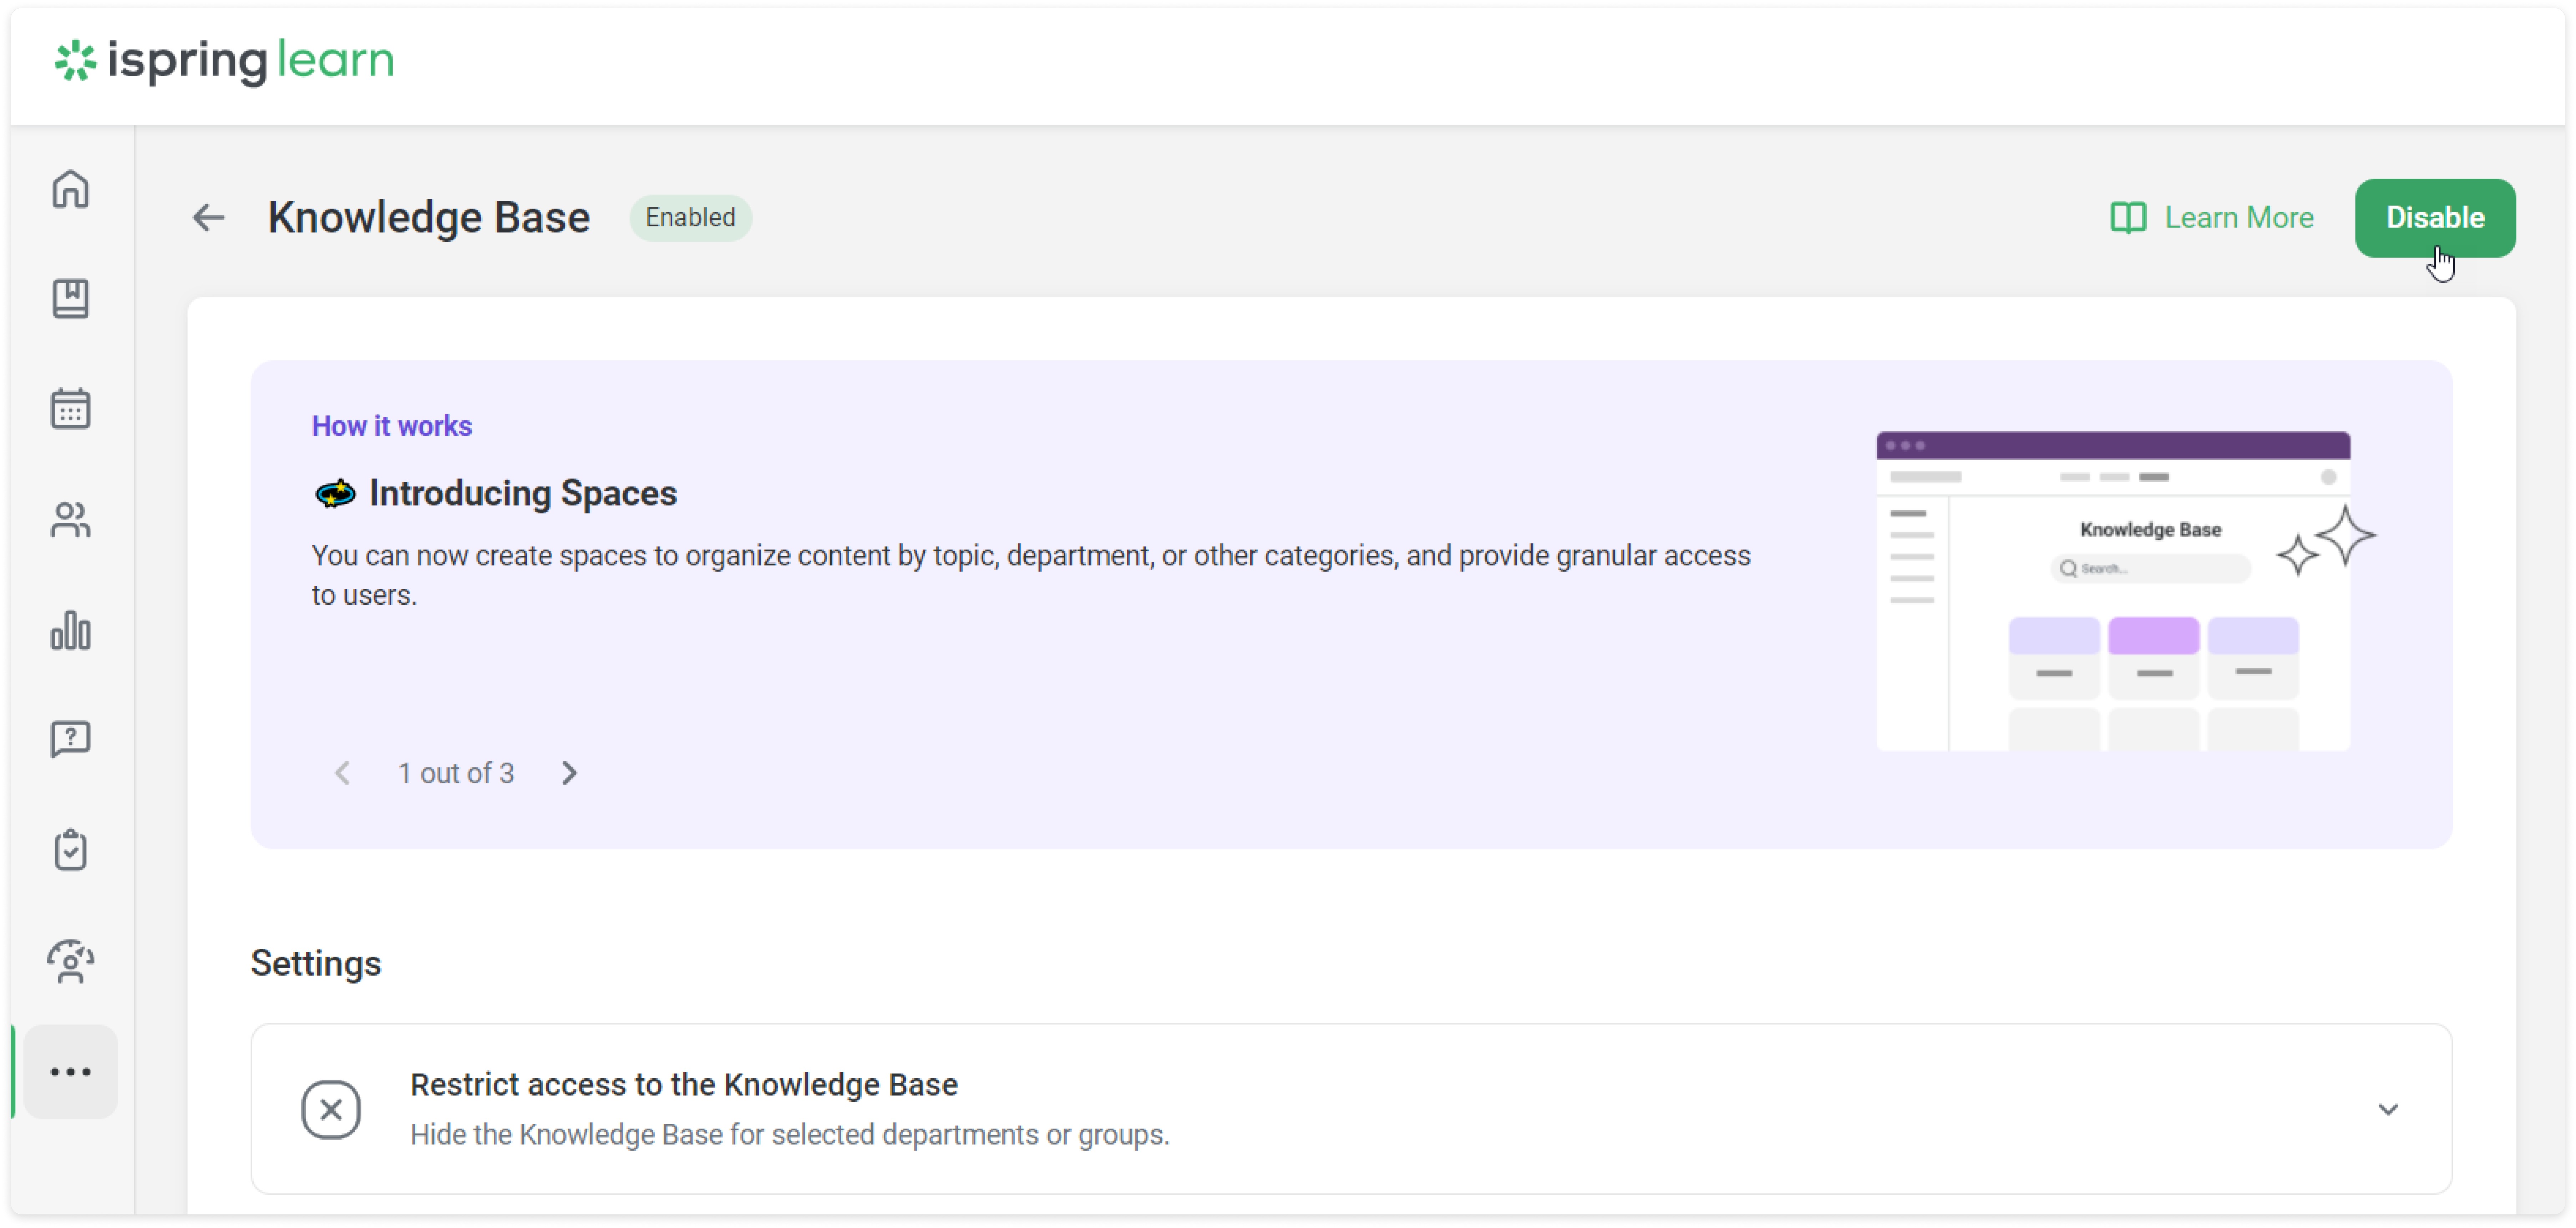Click the Enabled status badge
The image size is (2576, 1228).
(690, 217)
